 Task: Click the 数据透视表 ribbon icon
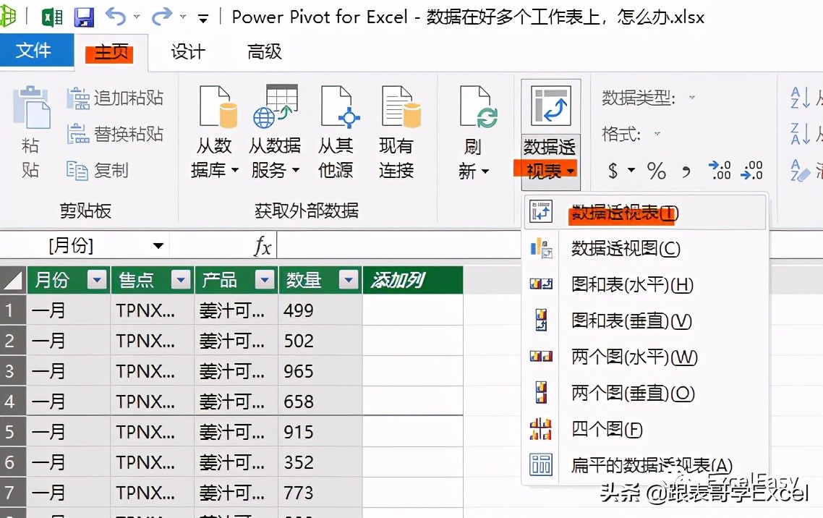[x=550, y=106]
